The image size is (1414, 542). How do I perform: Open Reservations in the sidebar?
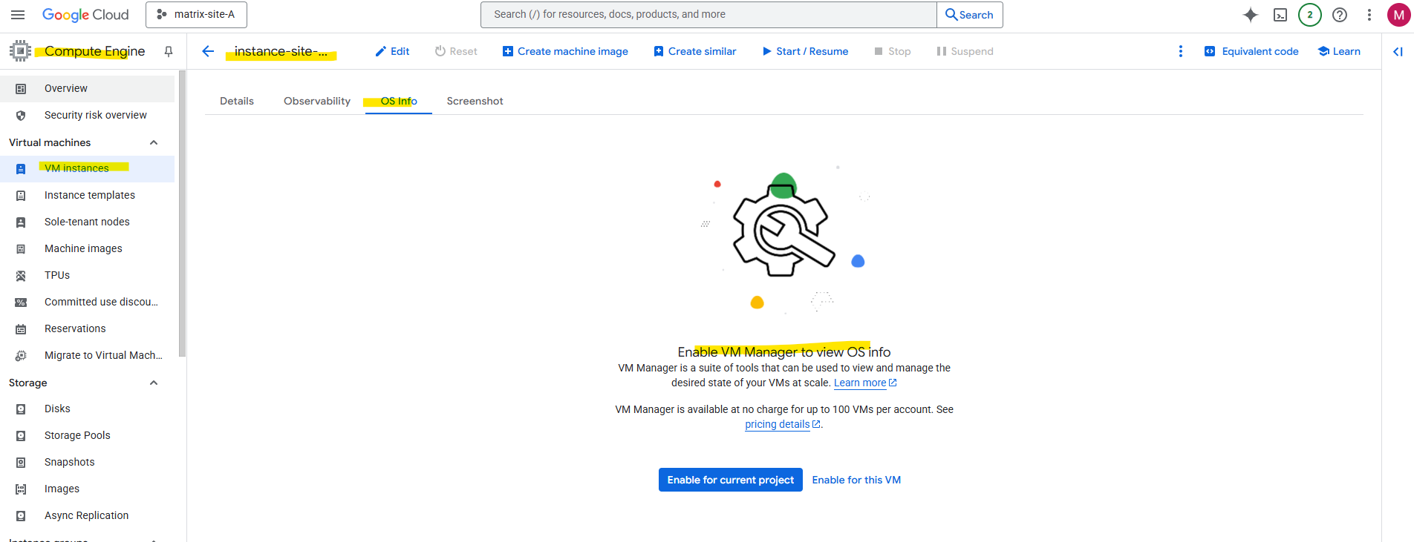click(88, 328)
